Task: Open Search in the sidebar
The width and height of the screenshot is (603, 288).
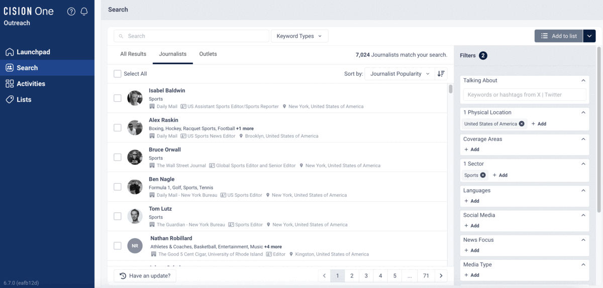Action: point(47,68)
